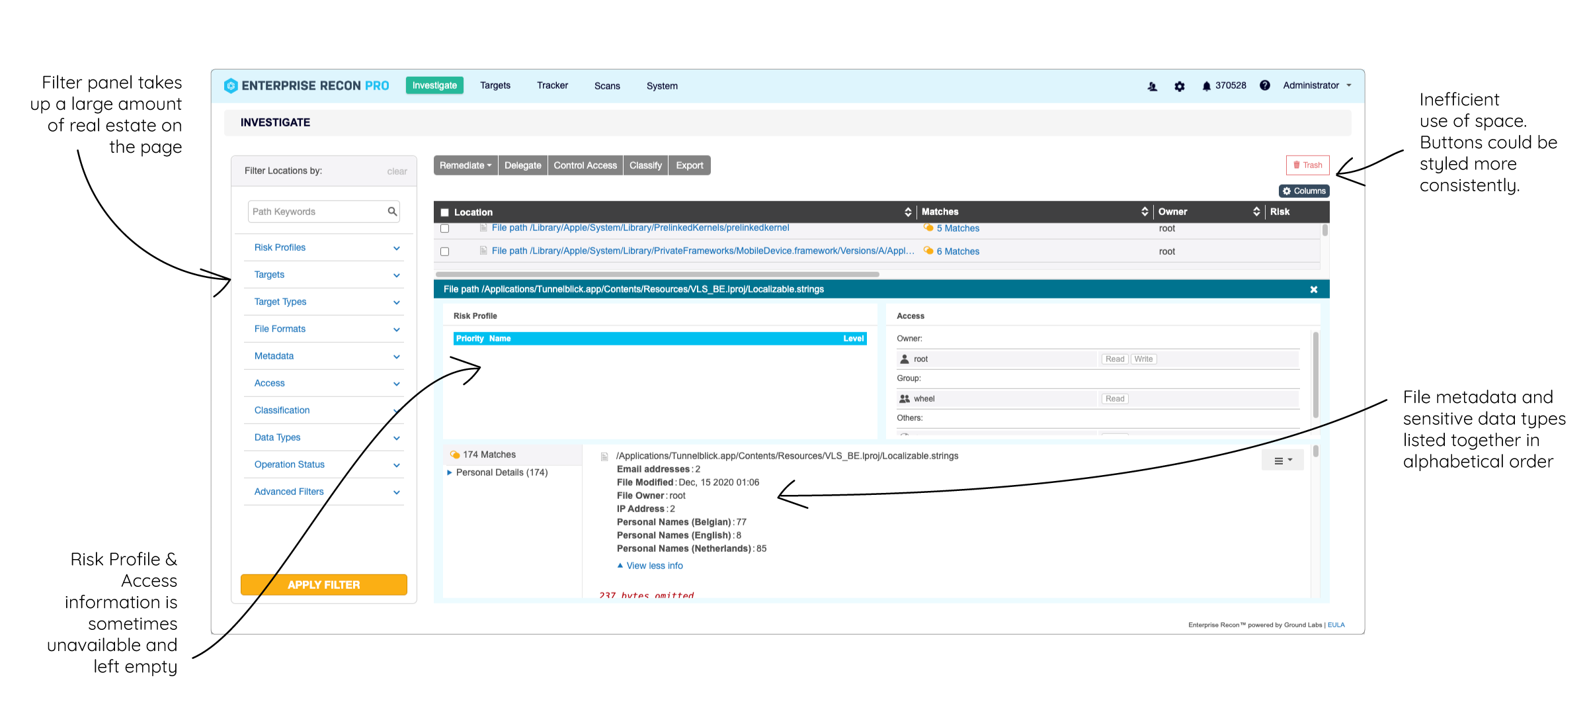Click the Control Access button

pos(585,165)
